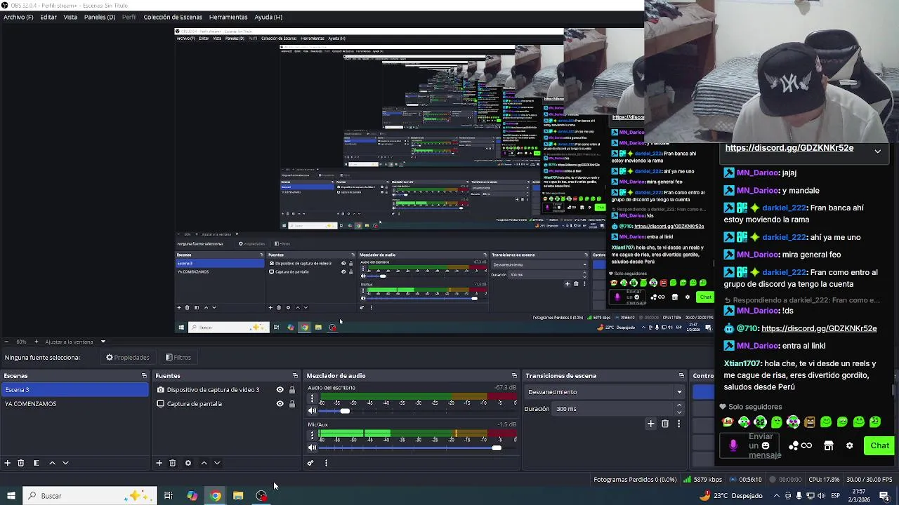Open pinned discord.gg/GDZKNKr52e link at top
The height and width of the screenshot is (505, 899).
(789, 148)
